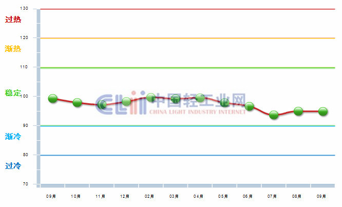Click the green data point at 07月
The height and width of the screenshot is (207, 342).
coord(274,115)
